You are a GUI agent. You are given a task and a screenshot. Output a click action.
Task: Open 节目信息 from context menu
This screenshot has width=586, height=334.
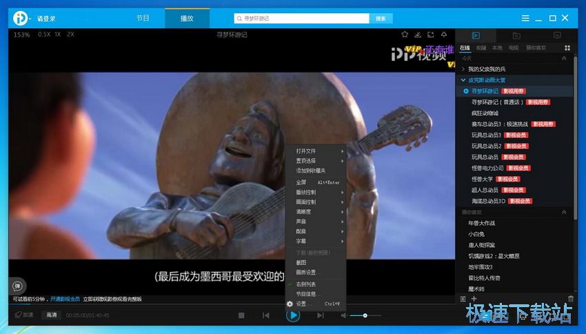pyautogui.click(x=316, y=294)
